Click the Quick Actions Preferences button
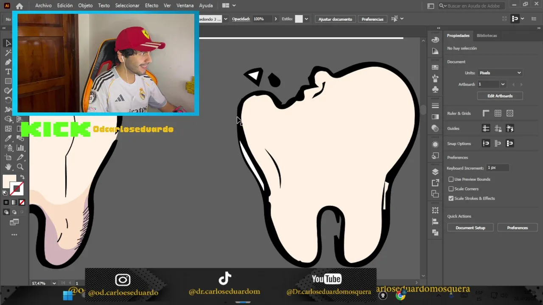 coord(517,228)
